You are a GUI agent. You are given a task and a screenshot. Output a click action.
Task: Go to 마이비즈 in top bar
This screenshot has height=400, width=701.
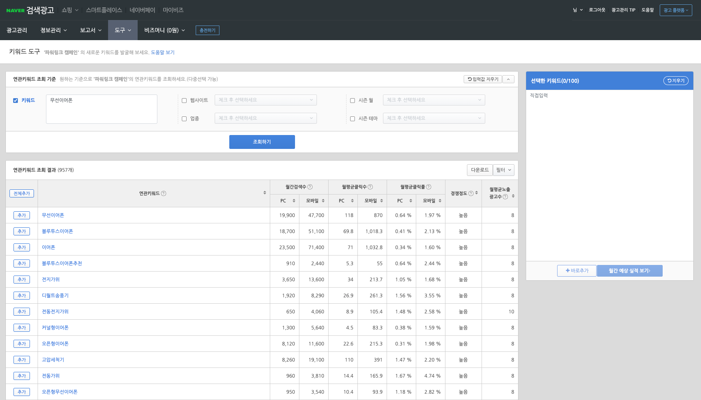(x=173, y=10)
